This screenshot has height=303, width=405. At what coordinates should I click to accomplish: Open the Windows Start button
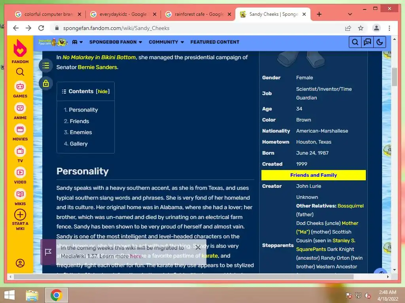click(x=9, y=295)
